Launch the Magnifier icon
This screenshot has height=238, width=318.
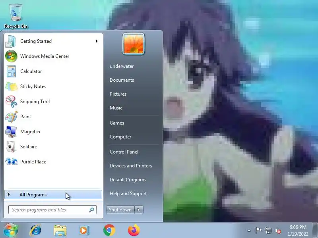[11, 132]
